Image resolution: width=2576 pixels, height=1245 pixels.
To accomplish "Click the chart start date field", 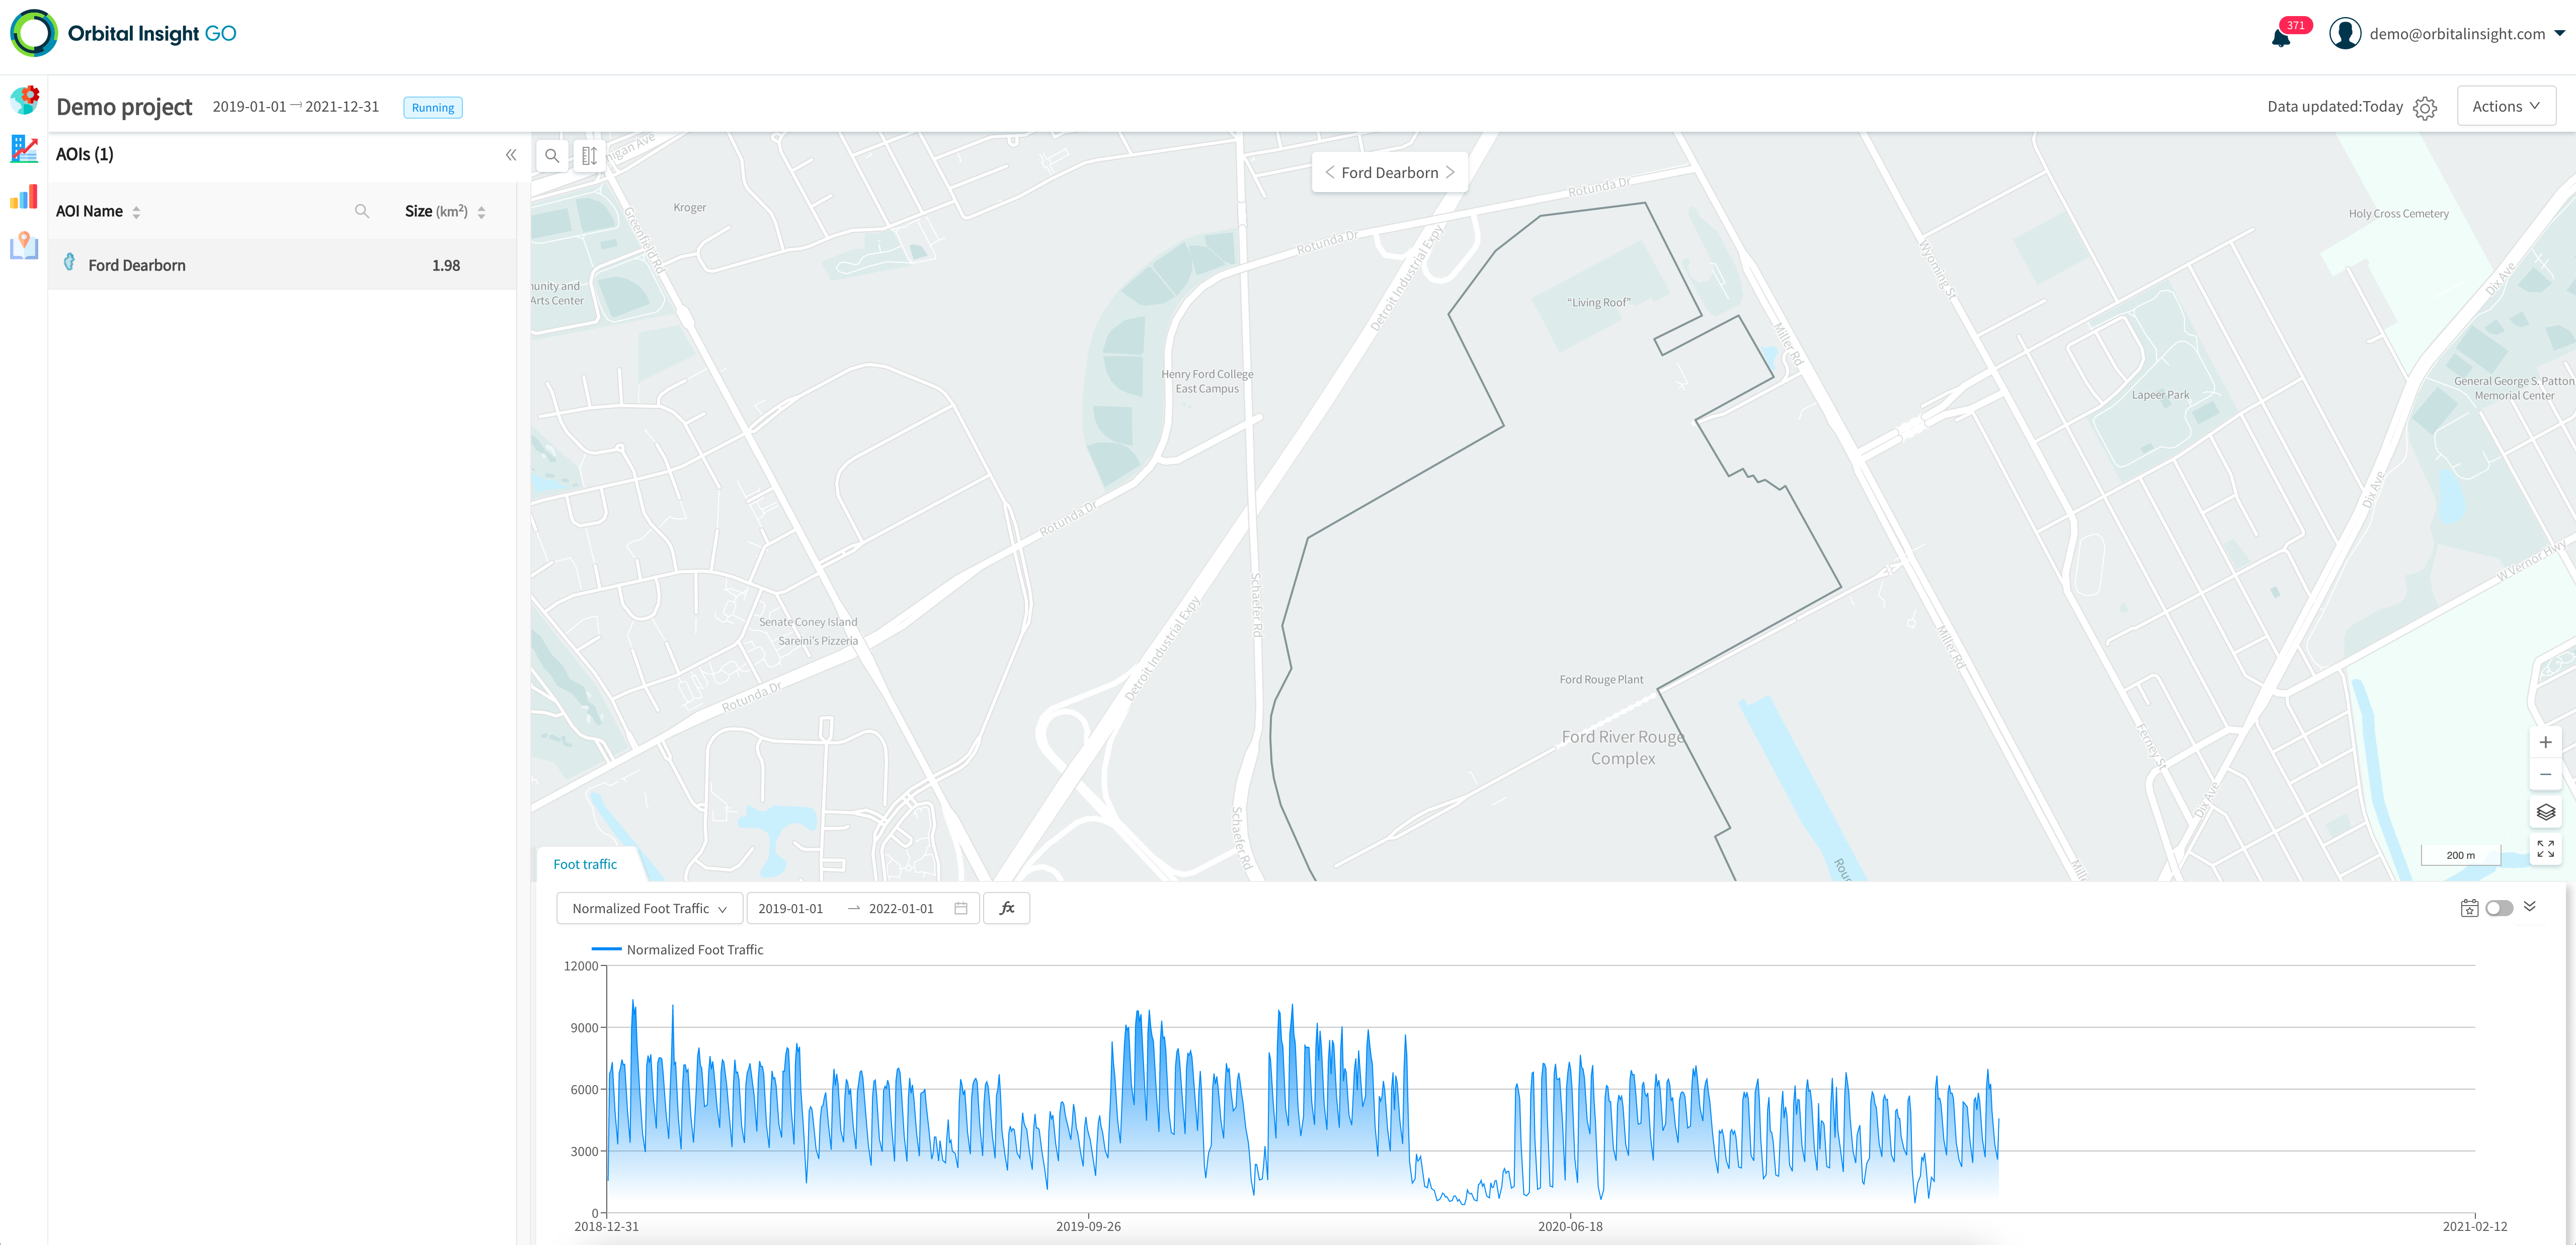I will click(790, 908).
